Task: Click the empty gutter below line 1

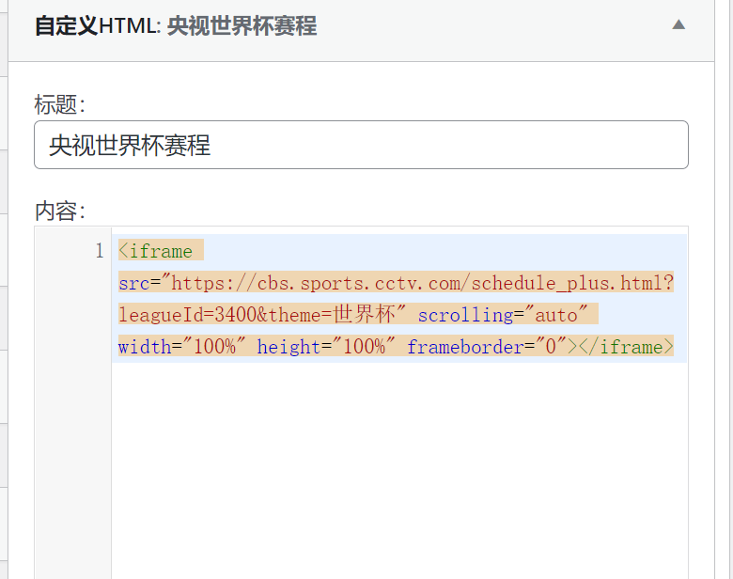Action: click(73, 468)
